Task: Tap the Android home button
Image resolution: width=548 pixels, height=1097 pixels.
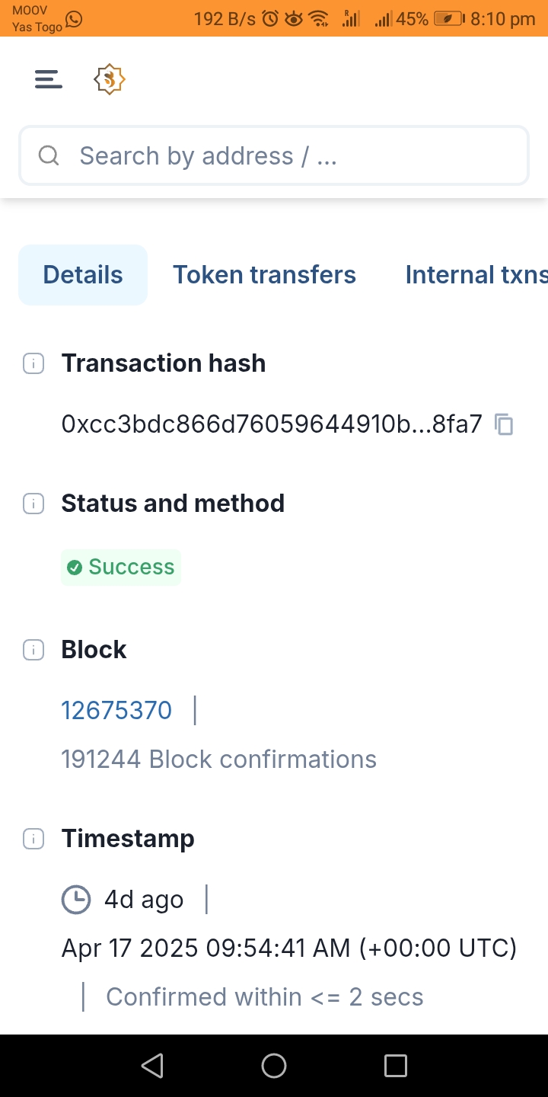Action: click(274, 1065)
